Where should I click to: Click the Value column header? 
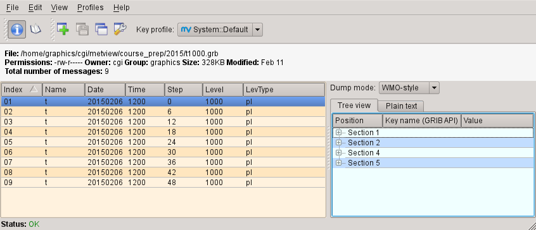pos(497,121)
